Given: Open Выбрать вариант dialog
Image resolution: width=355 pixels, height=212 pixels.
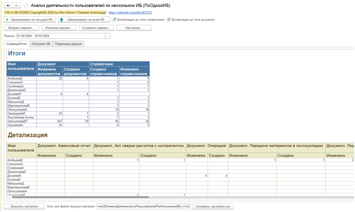Looking at the screenshot, I should click(x=21, y=28).
